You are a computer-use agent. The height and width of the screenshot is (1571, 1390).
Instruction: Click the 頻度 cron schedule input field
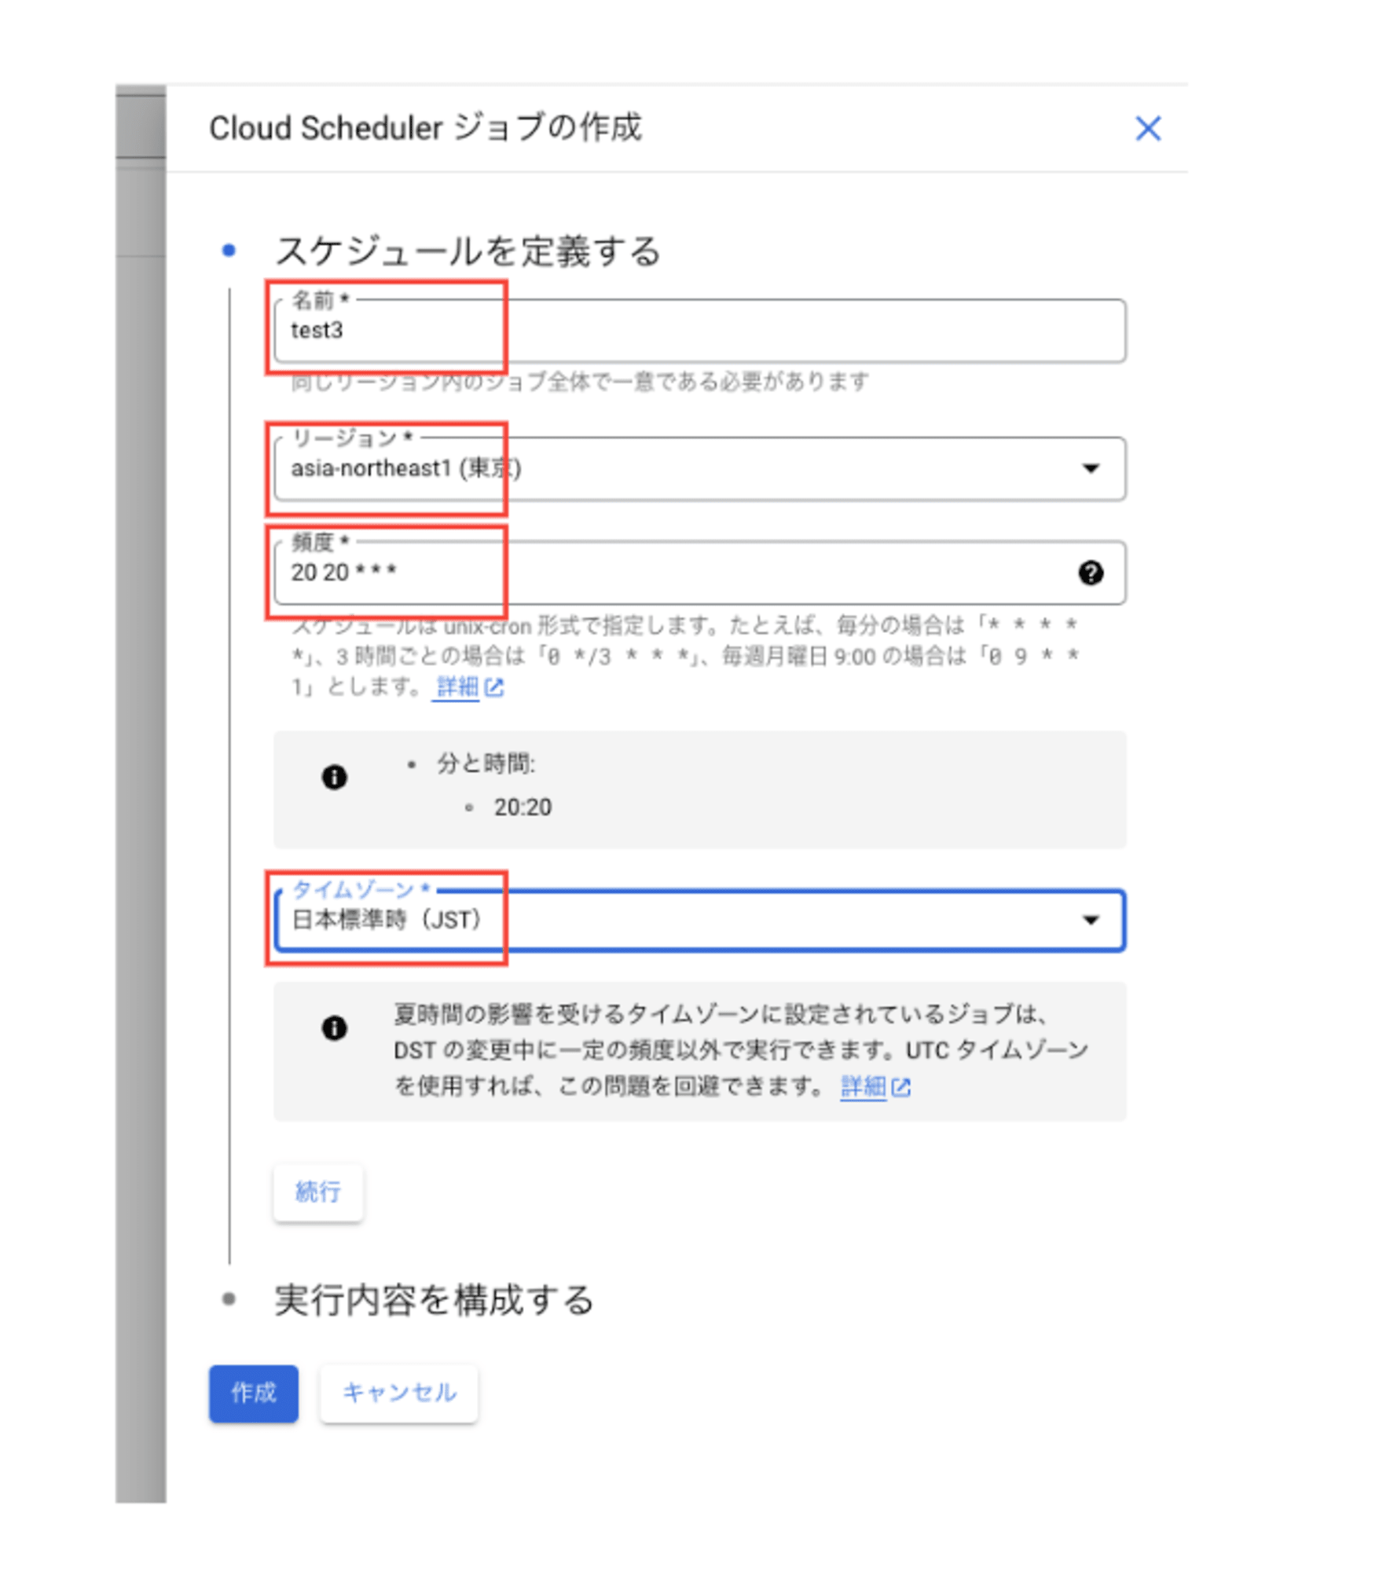(x=699, y=573)
